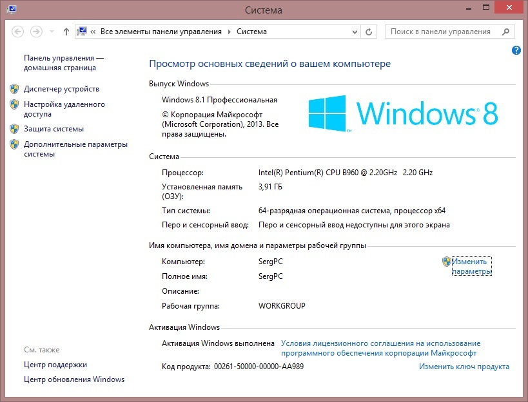Click the search magnifier icon
Image resolution: width=528 pixels, height=402 pixels.
(505, 32)
